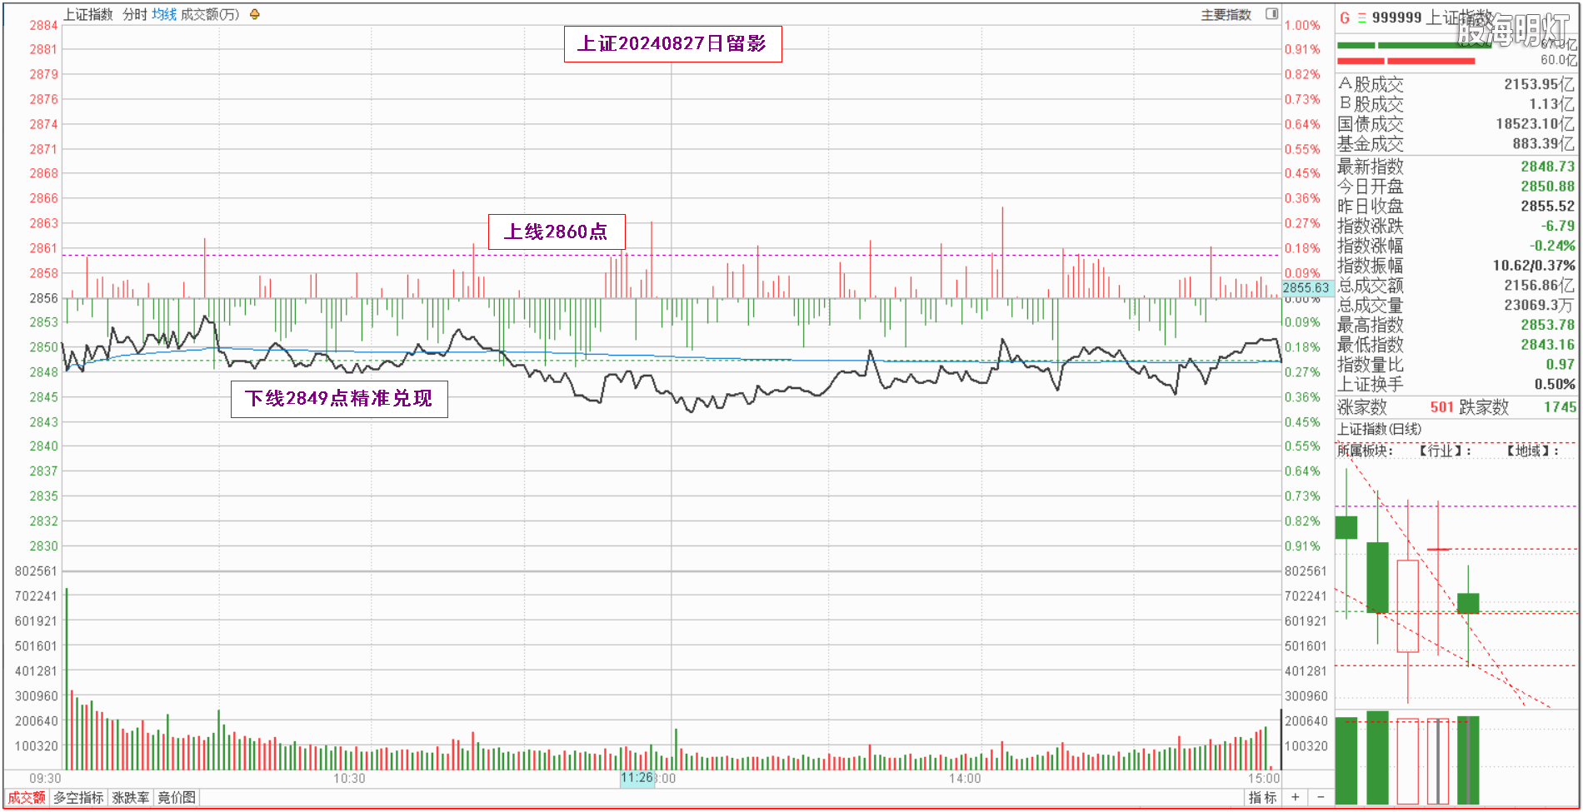This screenshot has width=1583, height=812.
Task: Click the 10:30 time label
Action: coord(349,779)
